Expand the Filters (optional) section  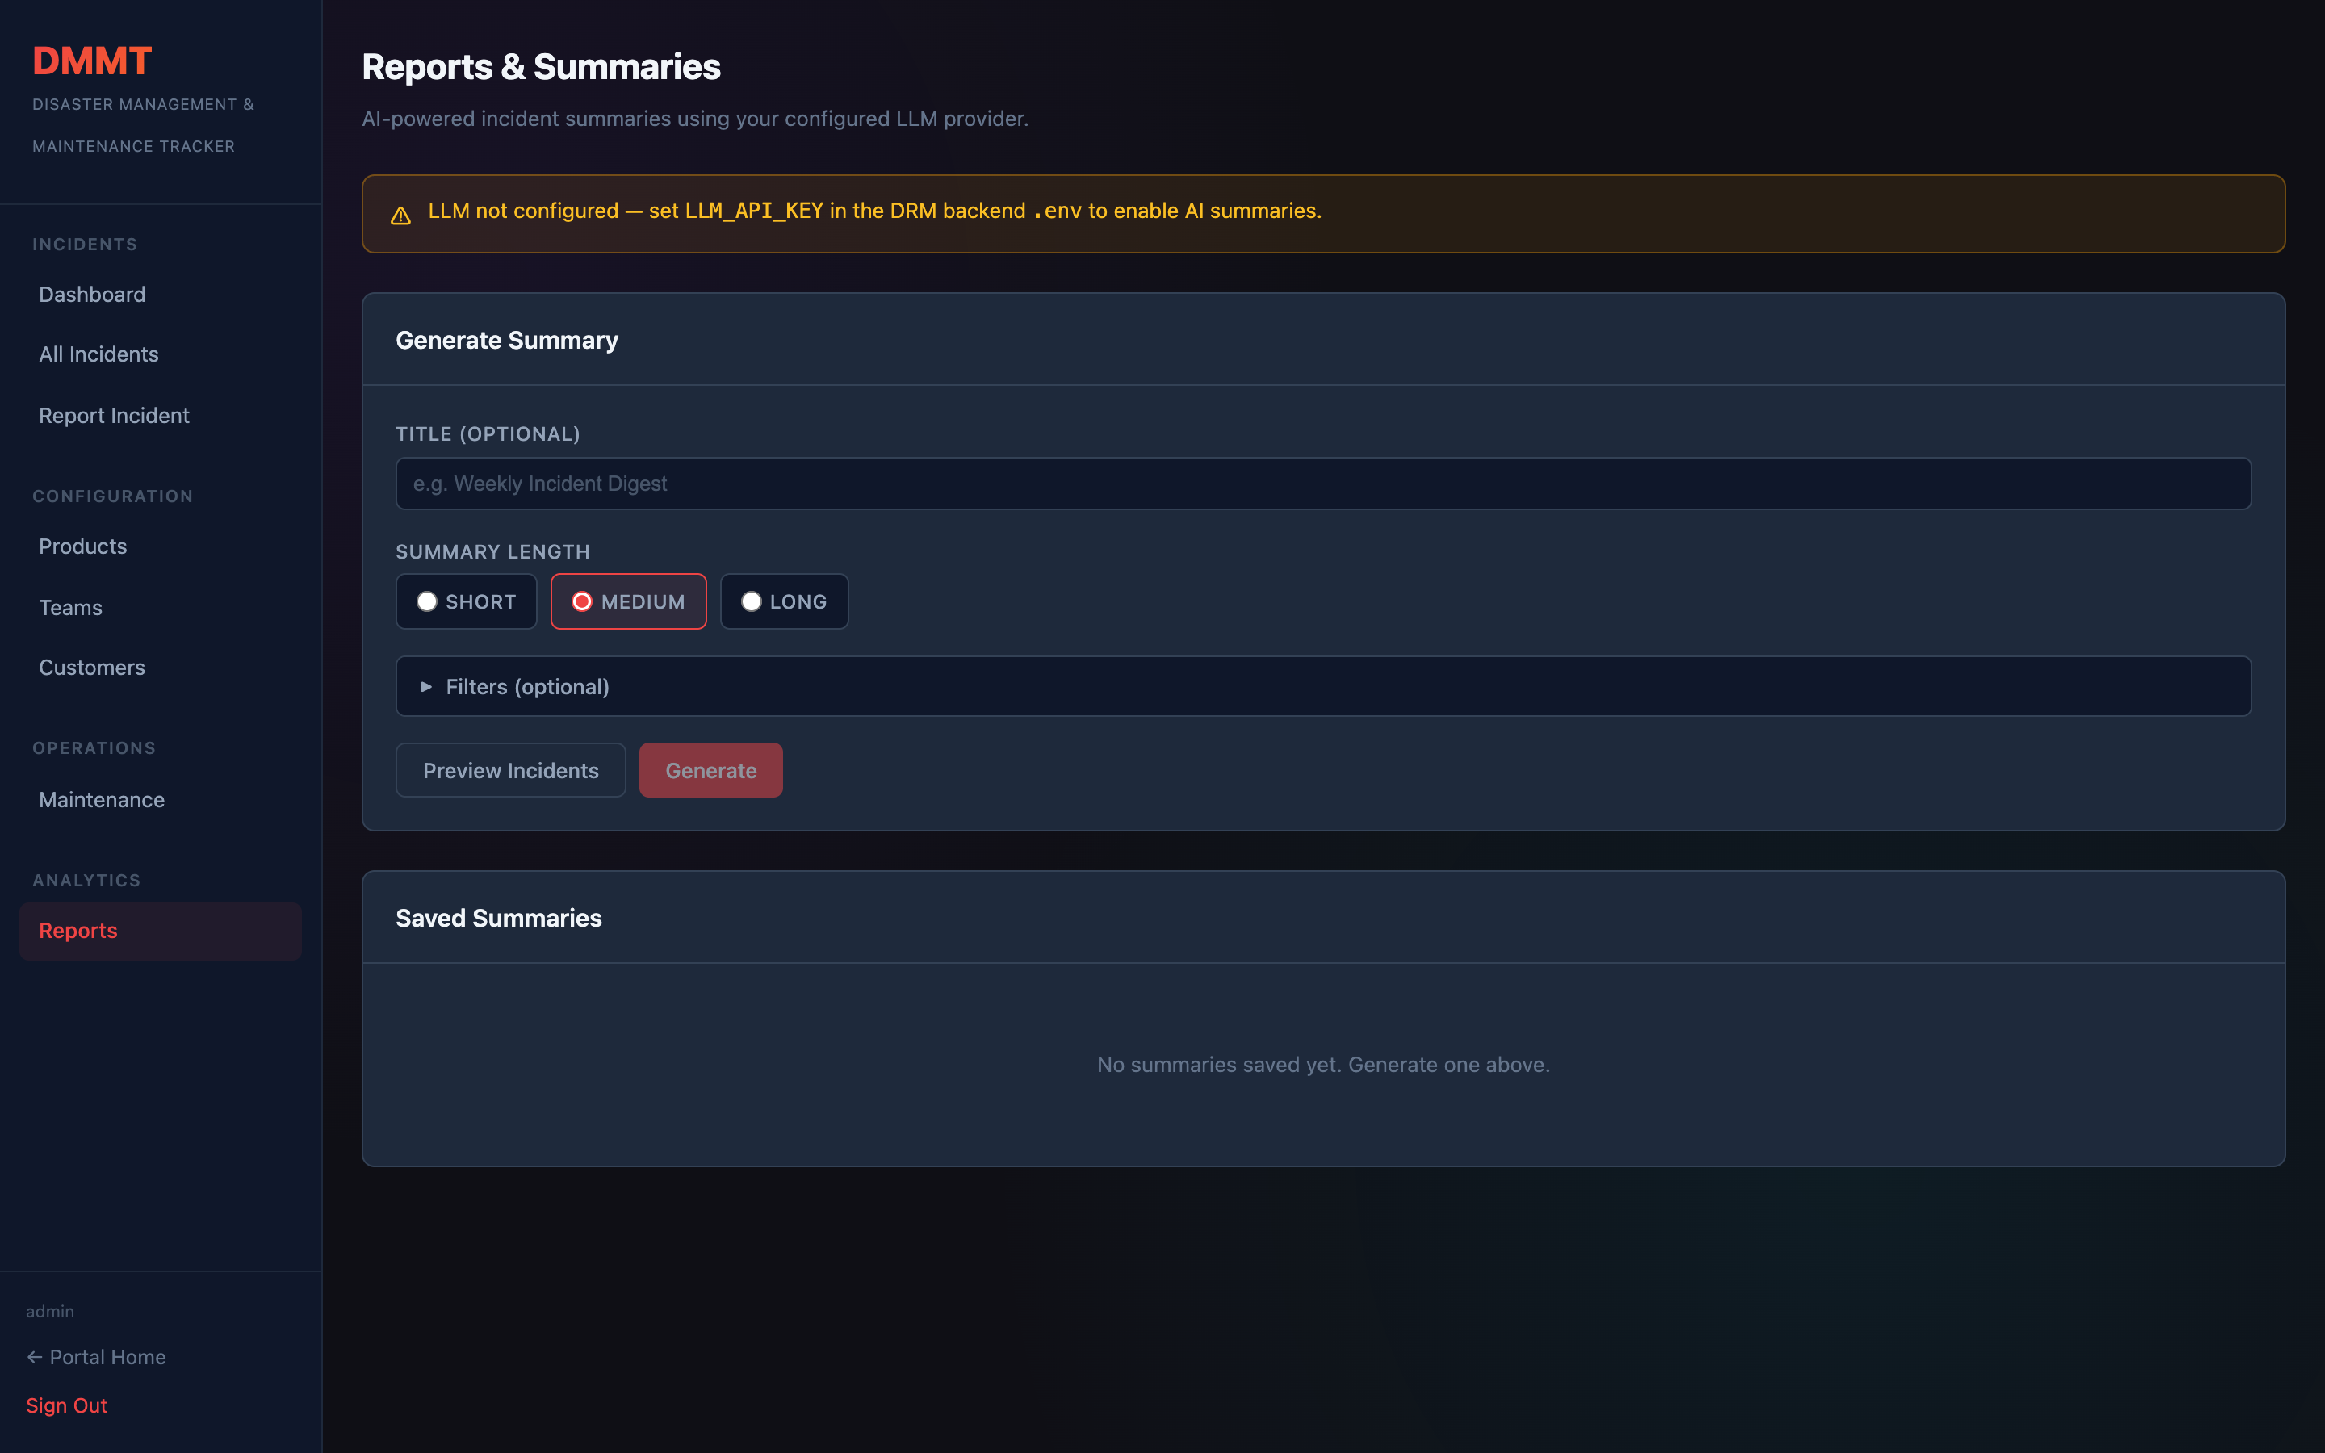pos(526,686)
